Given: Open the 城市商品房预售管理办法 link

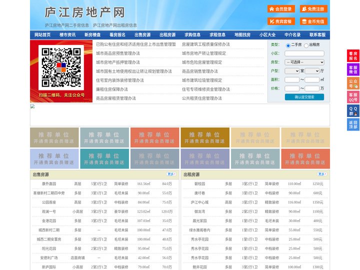Looking at the screenshot, I should point(118,53).
